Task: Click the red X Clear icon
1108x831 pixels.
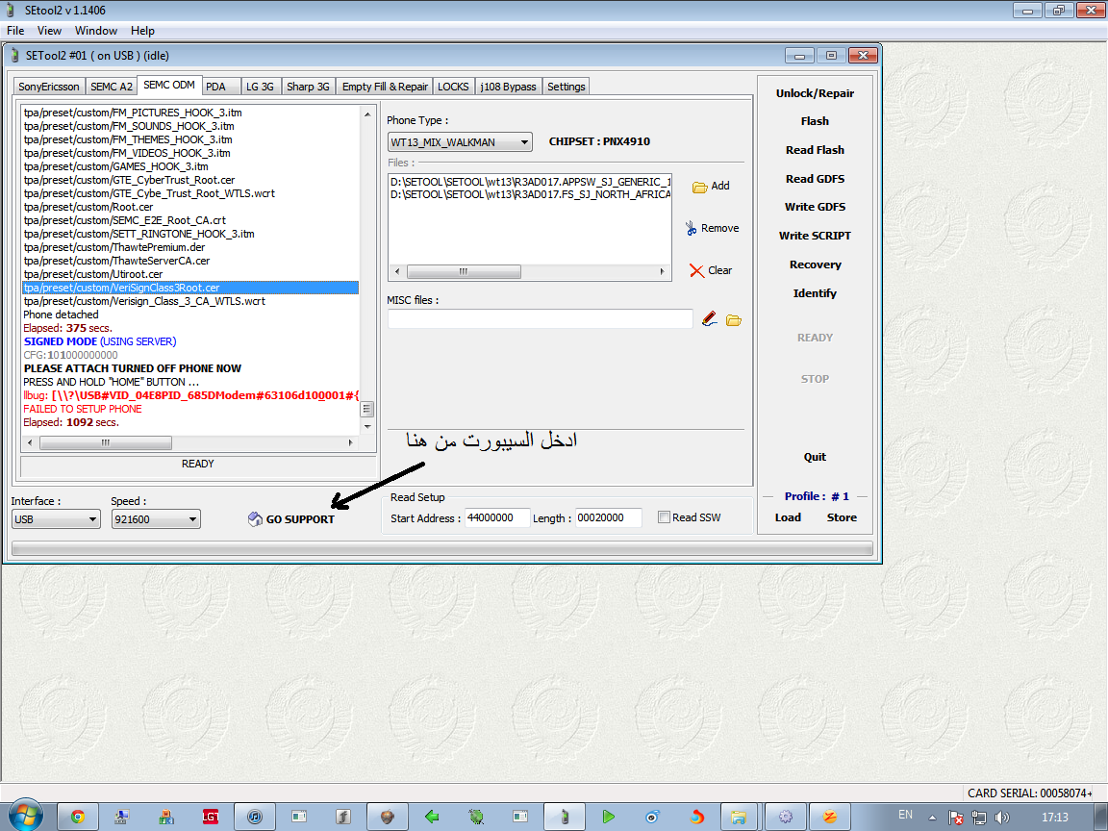Action: click(696, 270)
